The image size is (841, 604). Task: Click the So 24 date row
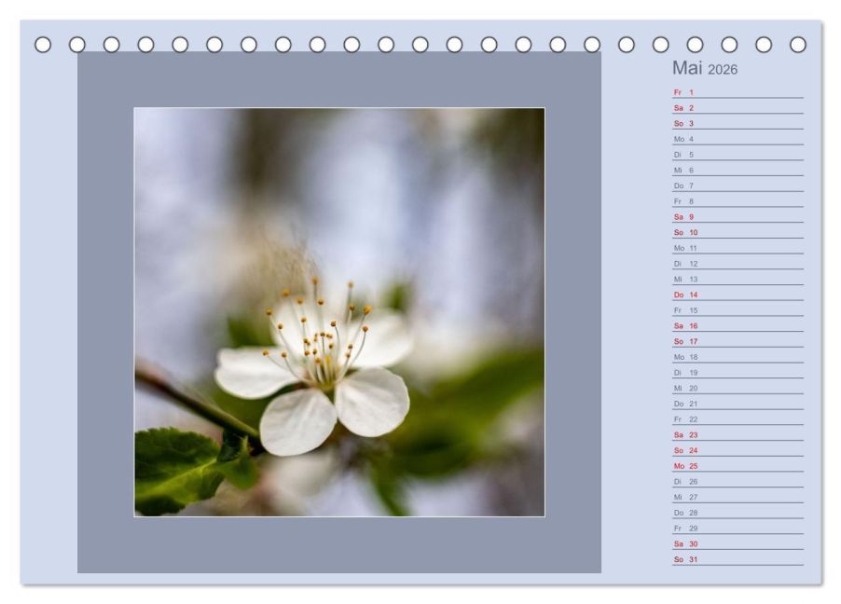[x=737, y=450]
